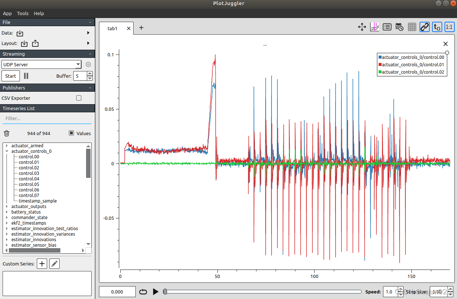Screen dimensions: 457x299
Task: Open the Help menu
Action: tap(39, 13)
